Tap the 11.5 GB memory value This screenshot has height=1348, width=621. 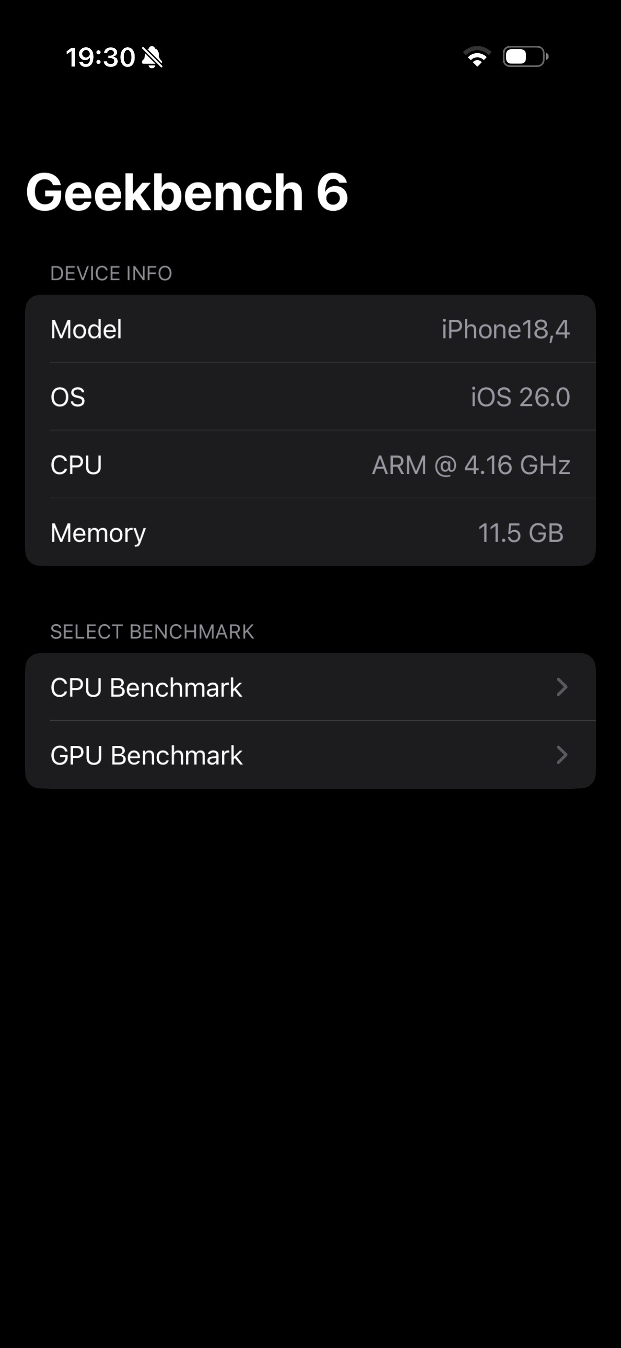[520, 533]
